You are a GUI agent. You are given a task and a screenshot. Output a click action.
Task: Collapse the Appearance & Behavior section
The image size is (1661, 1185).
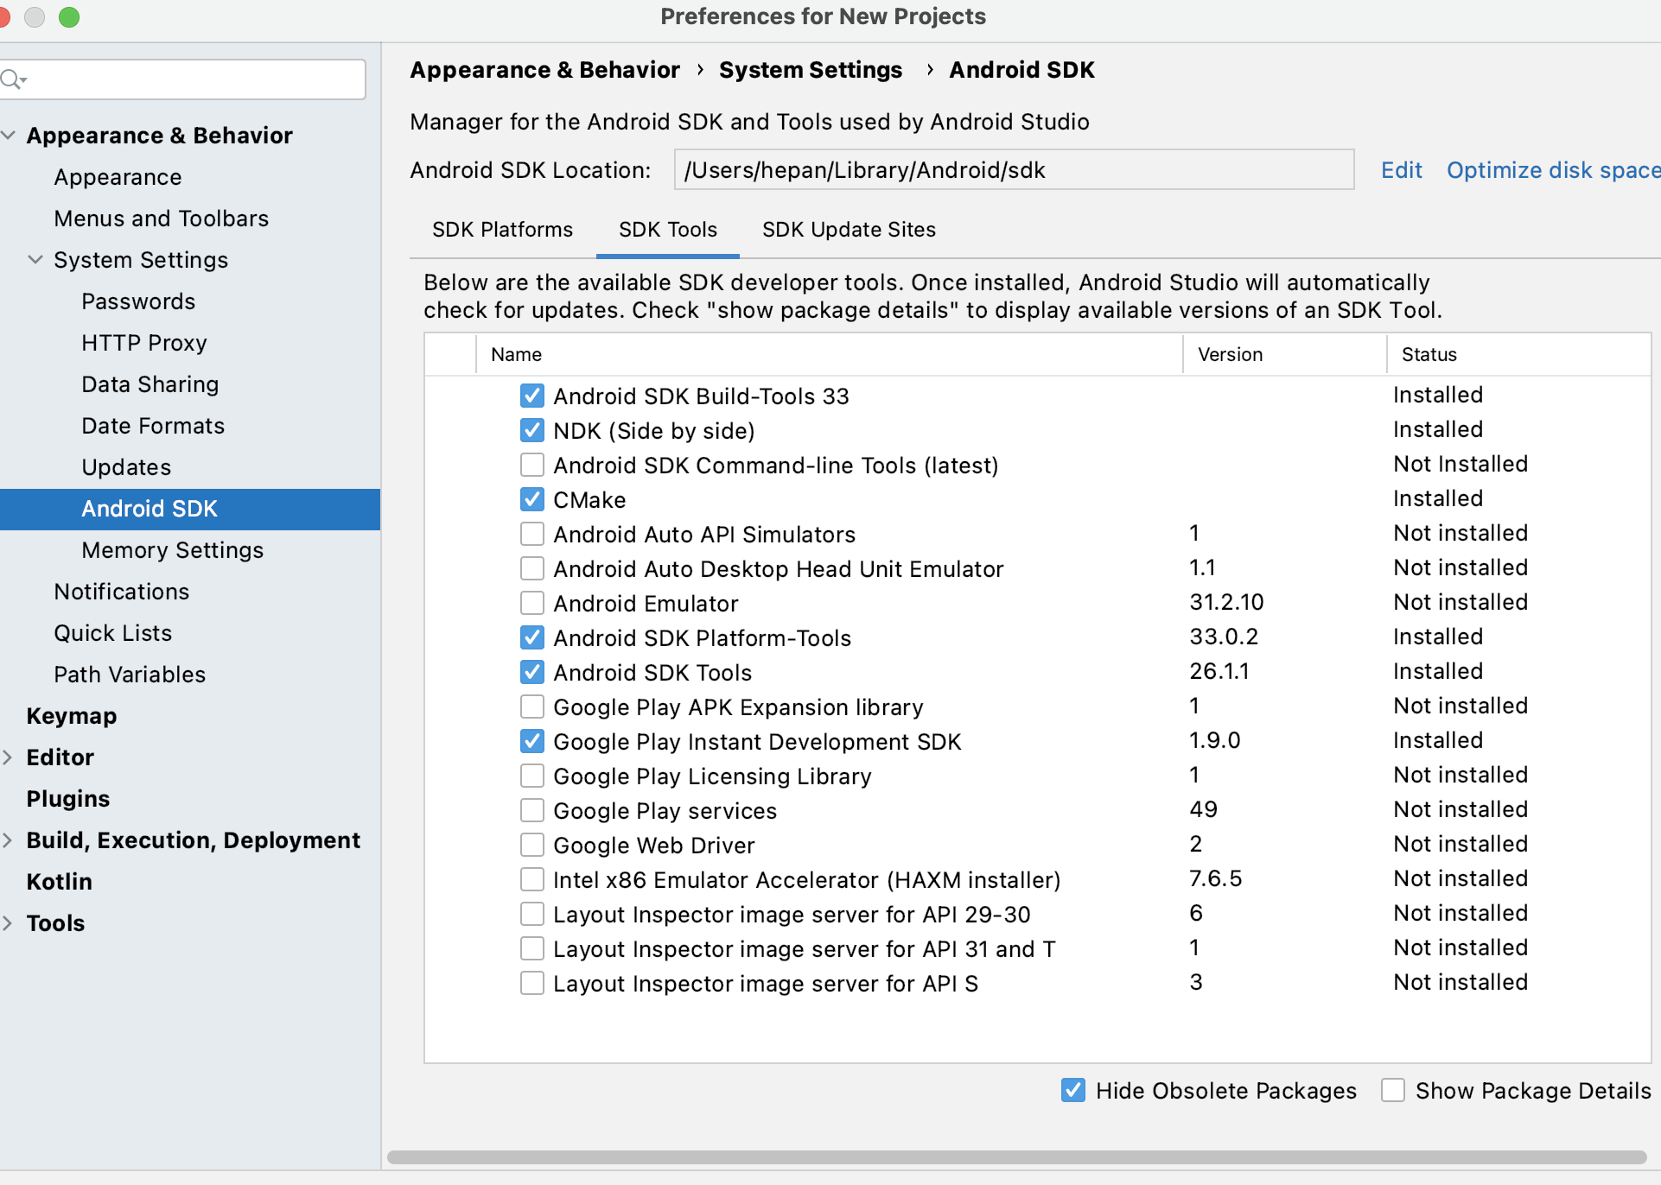[x=9, y=136]
